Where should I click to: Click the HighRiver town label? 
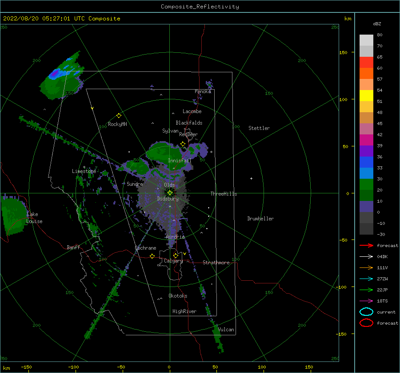coord(184,311)
